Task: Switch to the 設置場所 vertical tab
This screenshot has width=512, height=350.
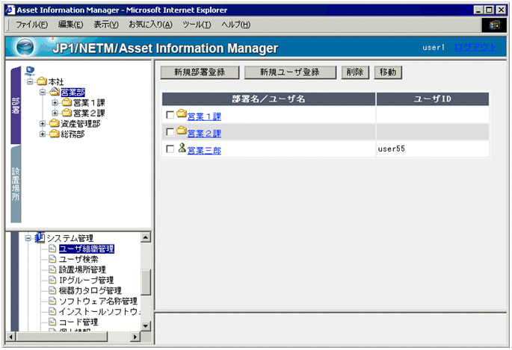Action: pos(16,184)
